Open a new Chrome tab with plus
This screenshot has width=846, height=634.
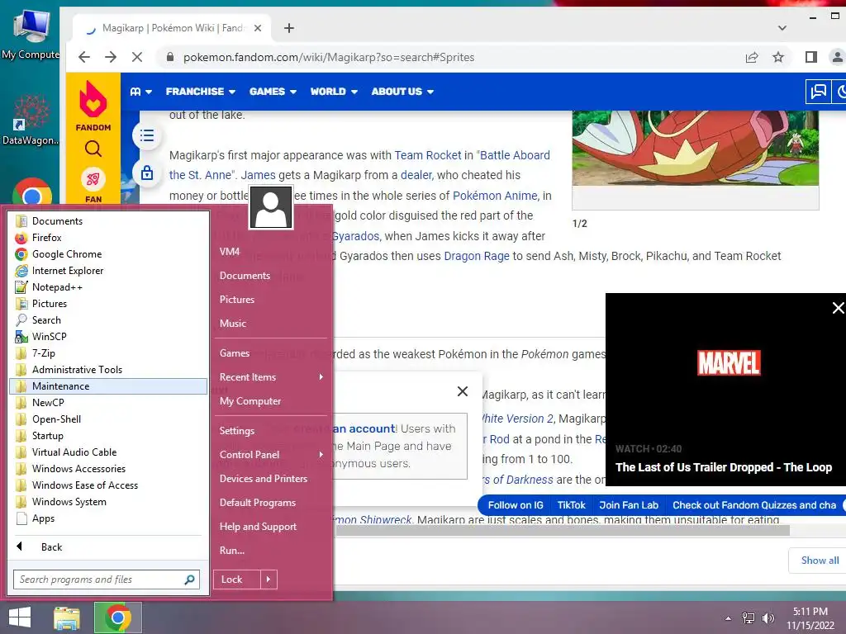coord(289,28)
